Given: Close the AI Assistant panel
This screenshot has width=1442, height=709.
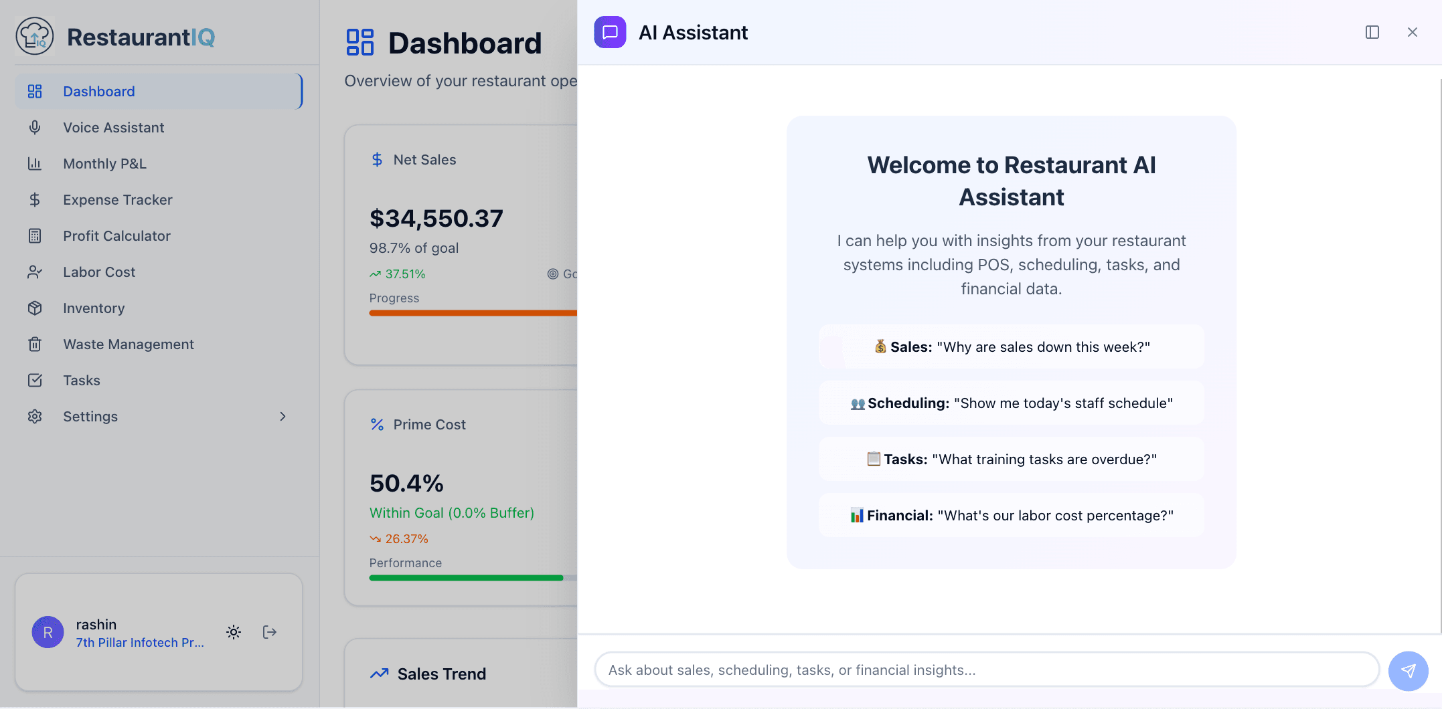Looking at the screenshot, I should [x=1412, y=31].
